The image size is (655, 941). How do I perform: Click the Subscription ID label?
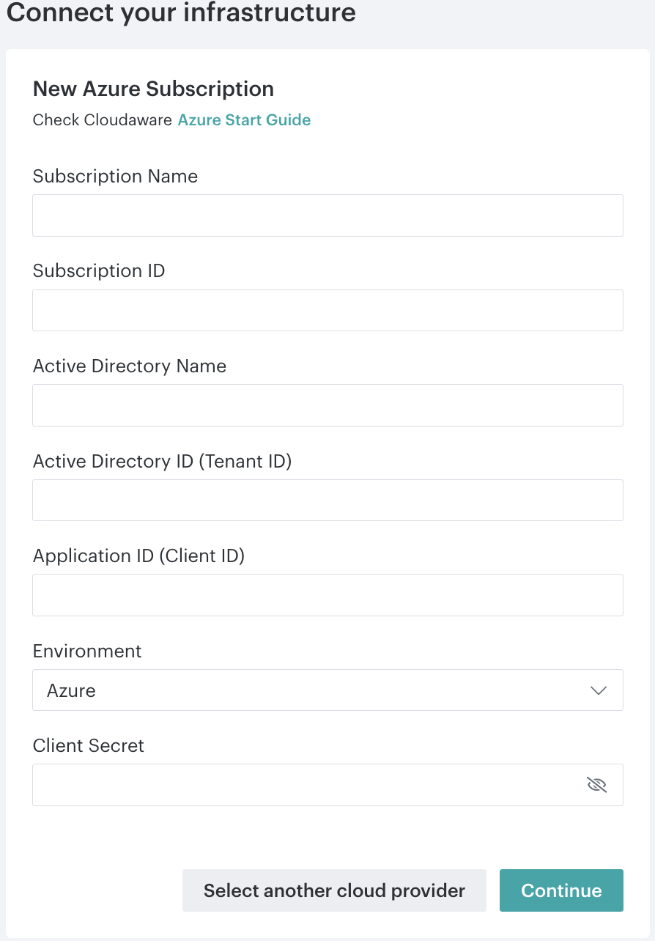coord(99,271)
